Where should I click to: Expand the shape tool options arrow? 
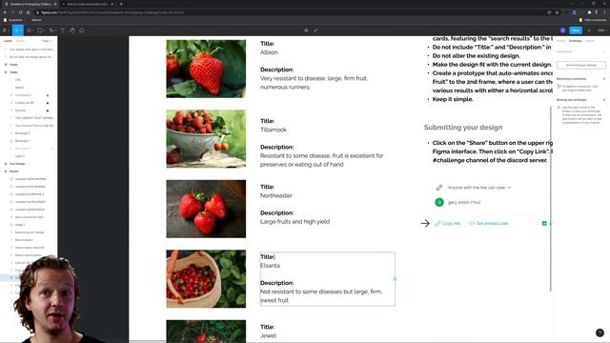pos(44,30)
